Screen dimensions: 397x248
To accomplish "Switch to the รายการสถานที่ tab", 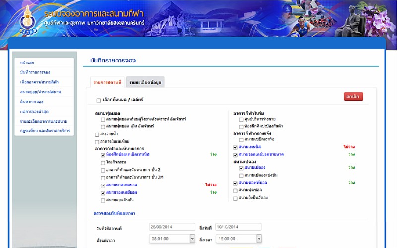I will coord(107,82).
